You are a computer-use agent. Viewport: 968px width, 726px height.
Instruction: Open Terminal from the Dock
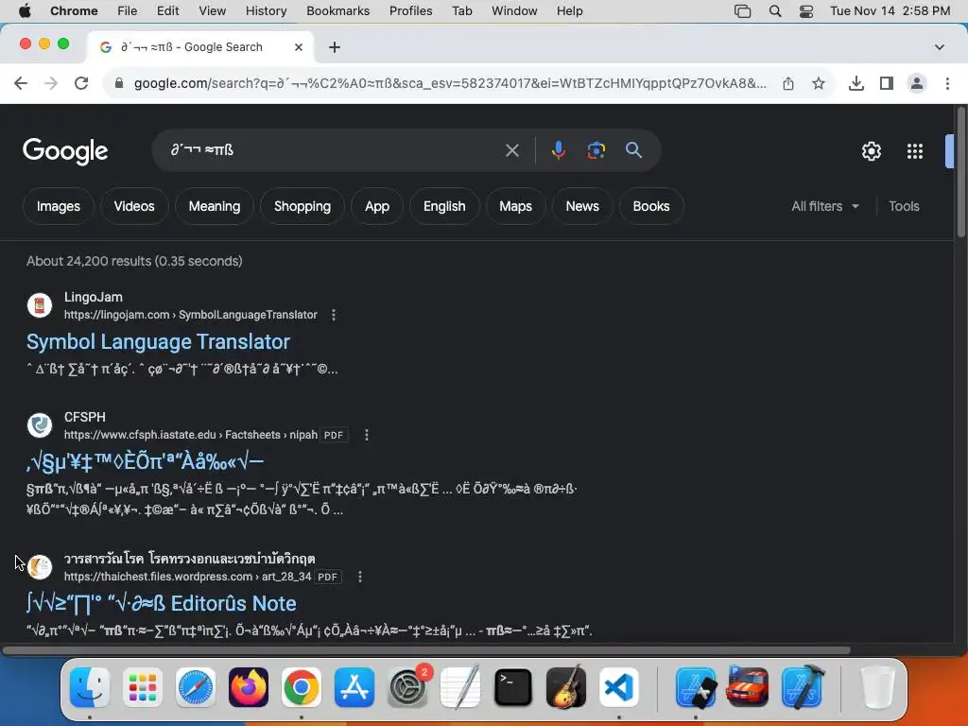(x=513, y=687)
